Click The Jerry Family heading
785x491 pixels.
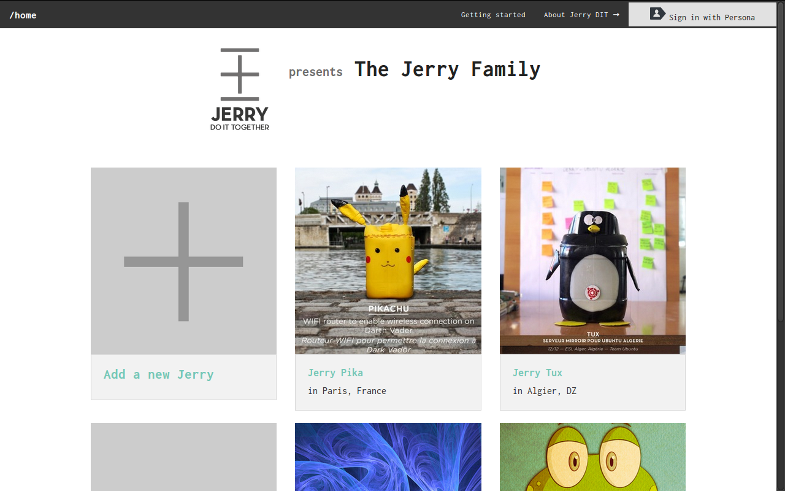pos(448,69)
